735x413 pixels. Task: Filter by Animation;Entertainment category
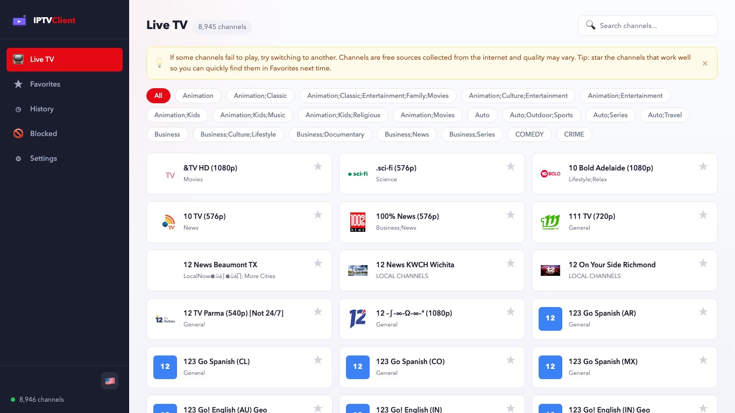625,96
